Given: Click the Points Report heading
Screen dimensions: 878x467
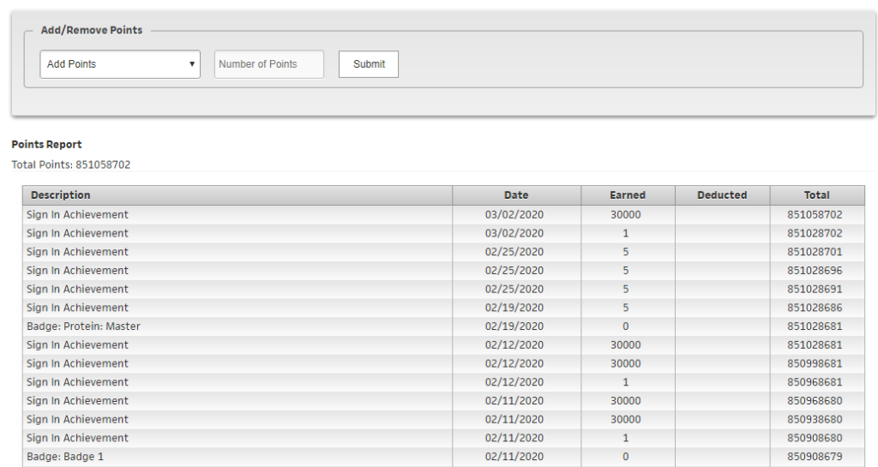Looking at the screenshot, I should (46, 144).
